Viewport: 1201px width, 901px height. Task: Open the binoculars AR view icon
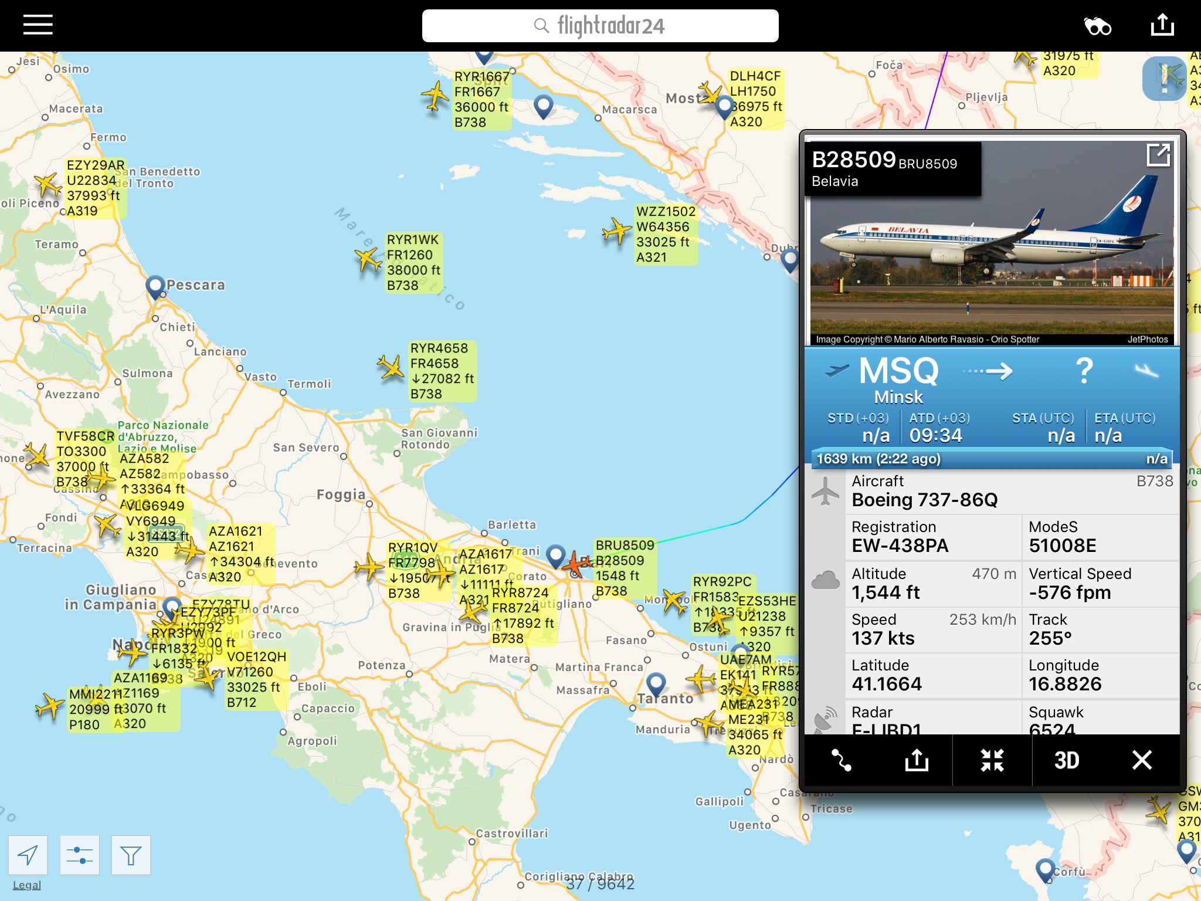tap(1097, 26)
